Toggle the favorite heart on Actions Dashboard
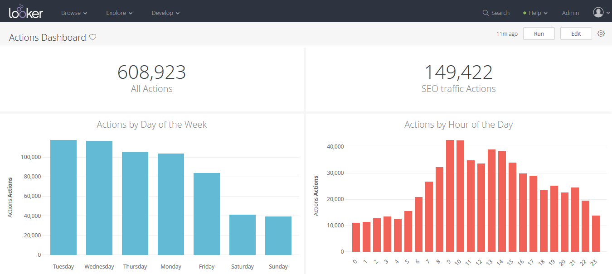 pos(92,37)
